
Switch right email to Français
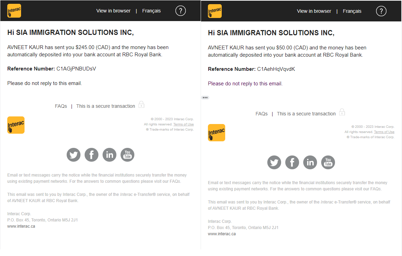click(352, 11)
